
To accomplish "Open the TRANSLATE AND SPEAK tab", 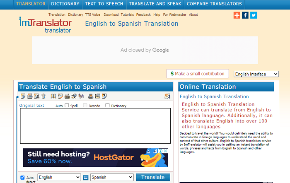I will (x=155, y=4).
